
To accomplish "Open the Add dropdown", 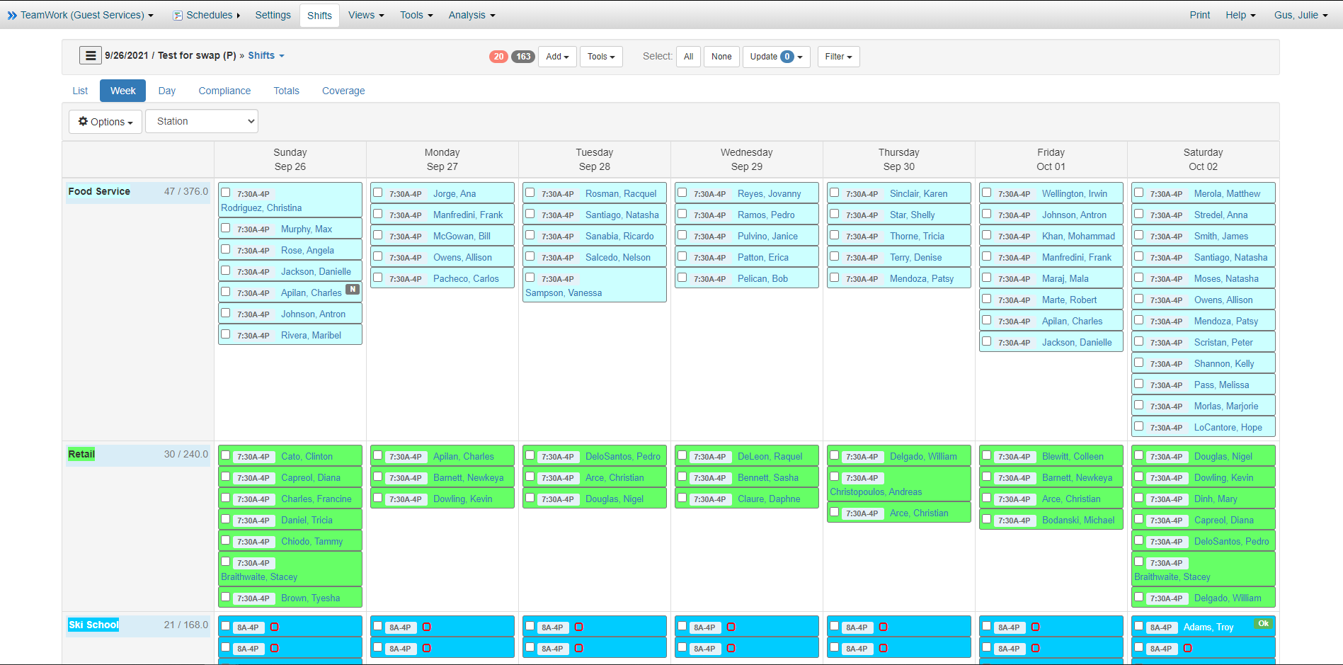I will 556,57.
